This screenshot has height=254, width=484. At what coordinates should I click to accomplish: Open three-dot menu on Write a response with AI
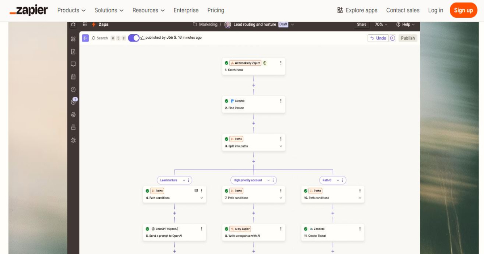click(x=281, y=229)
